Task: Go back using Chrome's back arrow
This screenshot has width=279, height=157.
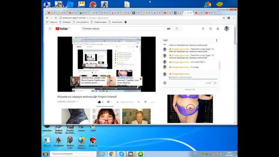Action: [47, 18]
